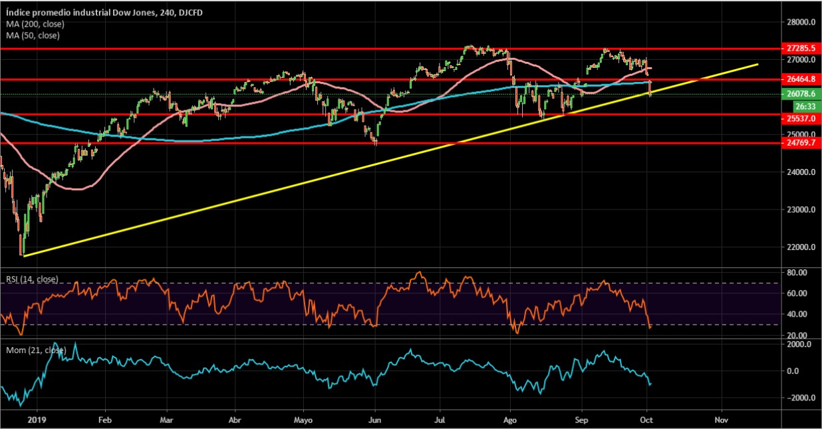Select the 26078.6 current price label
The height and width of the screenshot is (429, 822).
(x=801, y=94)
